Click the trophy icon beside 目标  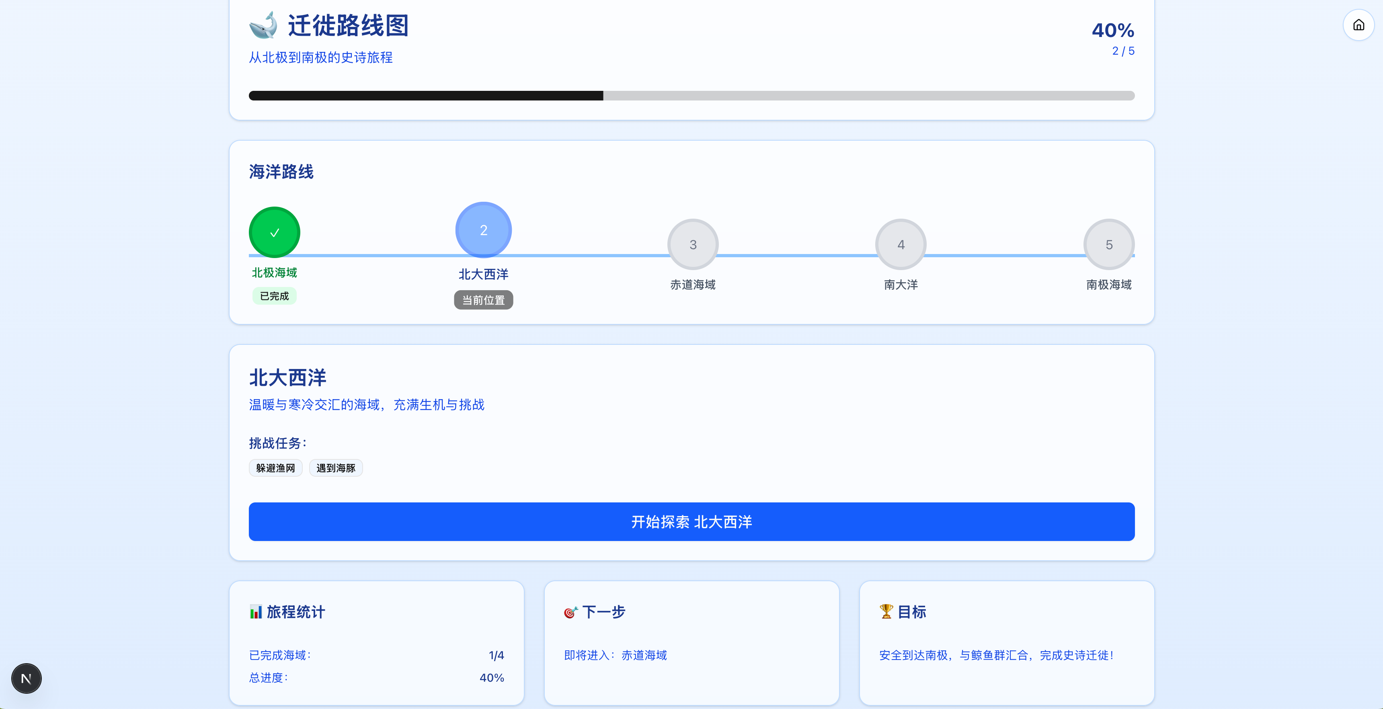[x=886, y=611]
